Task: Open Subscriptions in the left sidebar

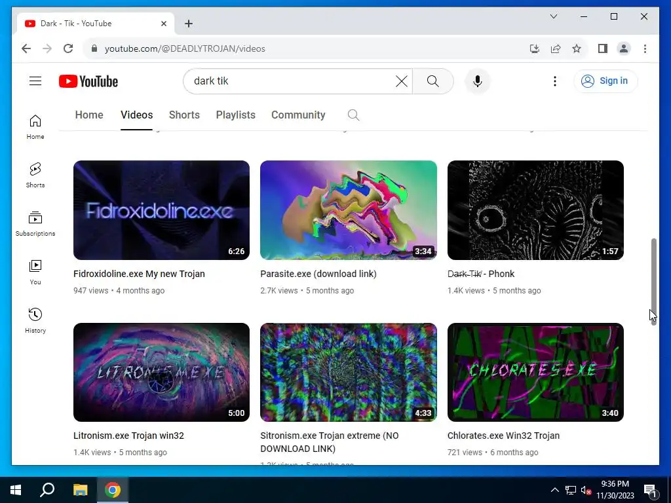Action: click(35, 224)
